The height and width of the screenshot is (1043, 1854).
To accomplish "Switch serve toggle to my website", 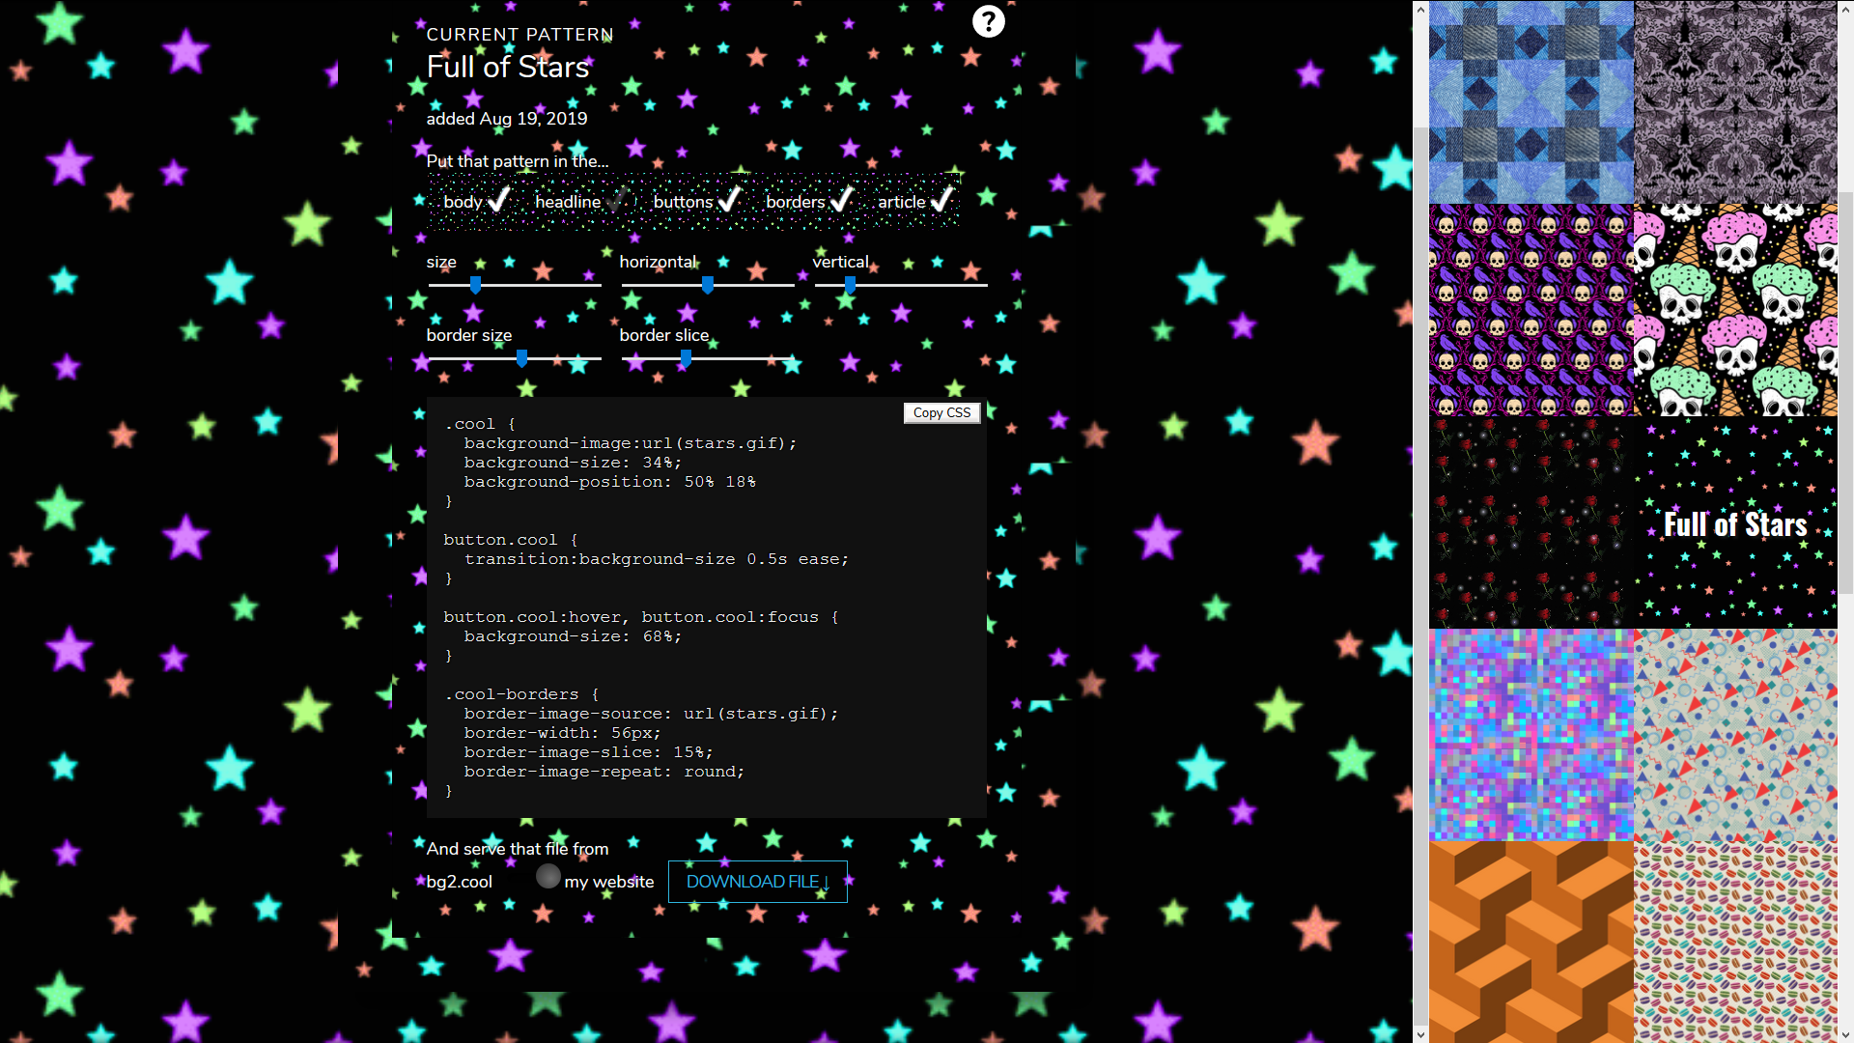I will (548, 877).
